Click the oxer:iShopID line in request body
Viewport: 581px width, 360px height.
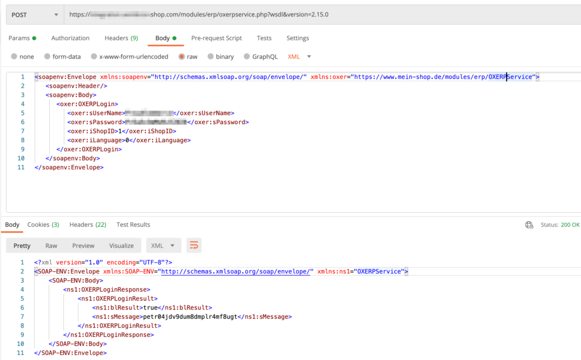click(121, 131)
